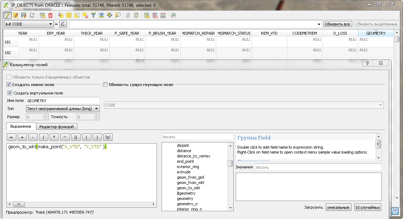The width and height of the screenshot is (403, 219).
Task: Click the 'Имя поля' GEOMETRY input field
Action: pyautogui.click(x=62, y=101)
